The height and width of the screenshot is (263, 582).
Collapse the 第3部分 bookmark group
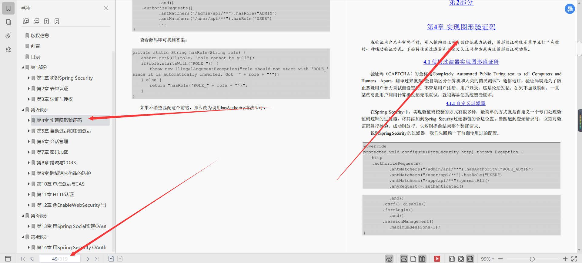(23, 216)
